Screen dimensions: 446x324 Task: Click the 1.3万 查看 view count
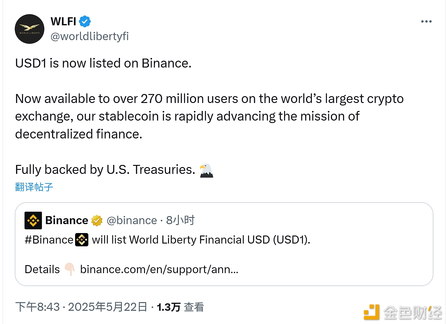[180, 307]
